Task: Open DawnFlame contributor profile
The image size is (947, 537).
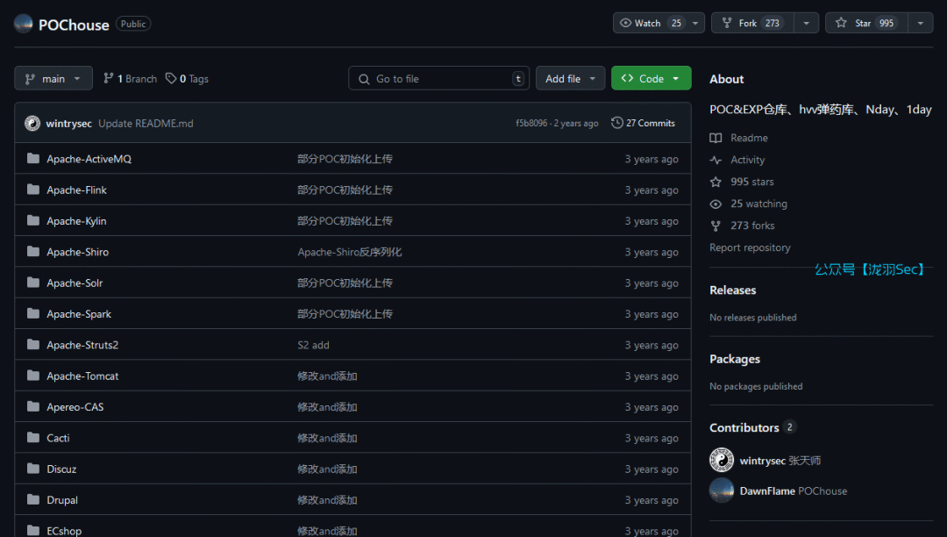Action: tap(767, 491)
